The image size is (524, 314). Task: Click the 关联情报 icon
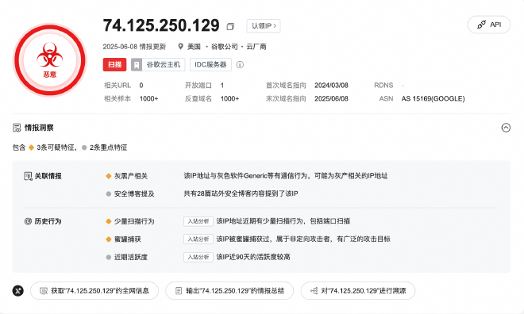coord(28,176)
